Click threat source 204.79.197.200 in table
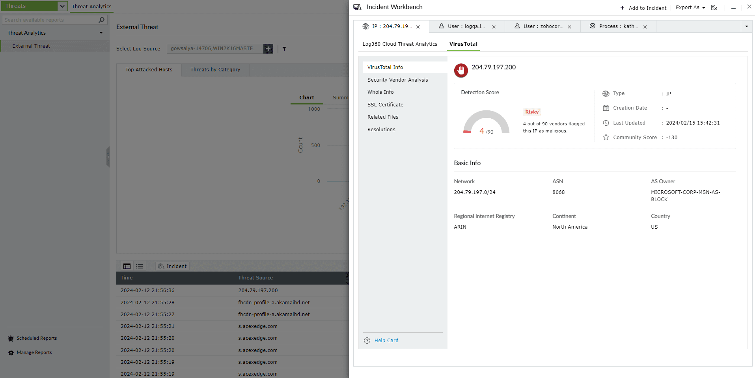755x378 pixels. tap(258, 290)
